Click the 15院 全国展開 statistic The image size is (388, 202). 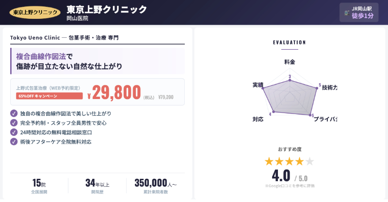point(39,186)
